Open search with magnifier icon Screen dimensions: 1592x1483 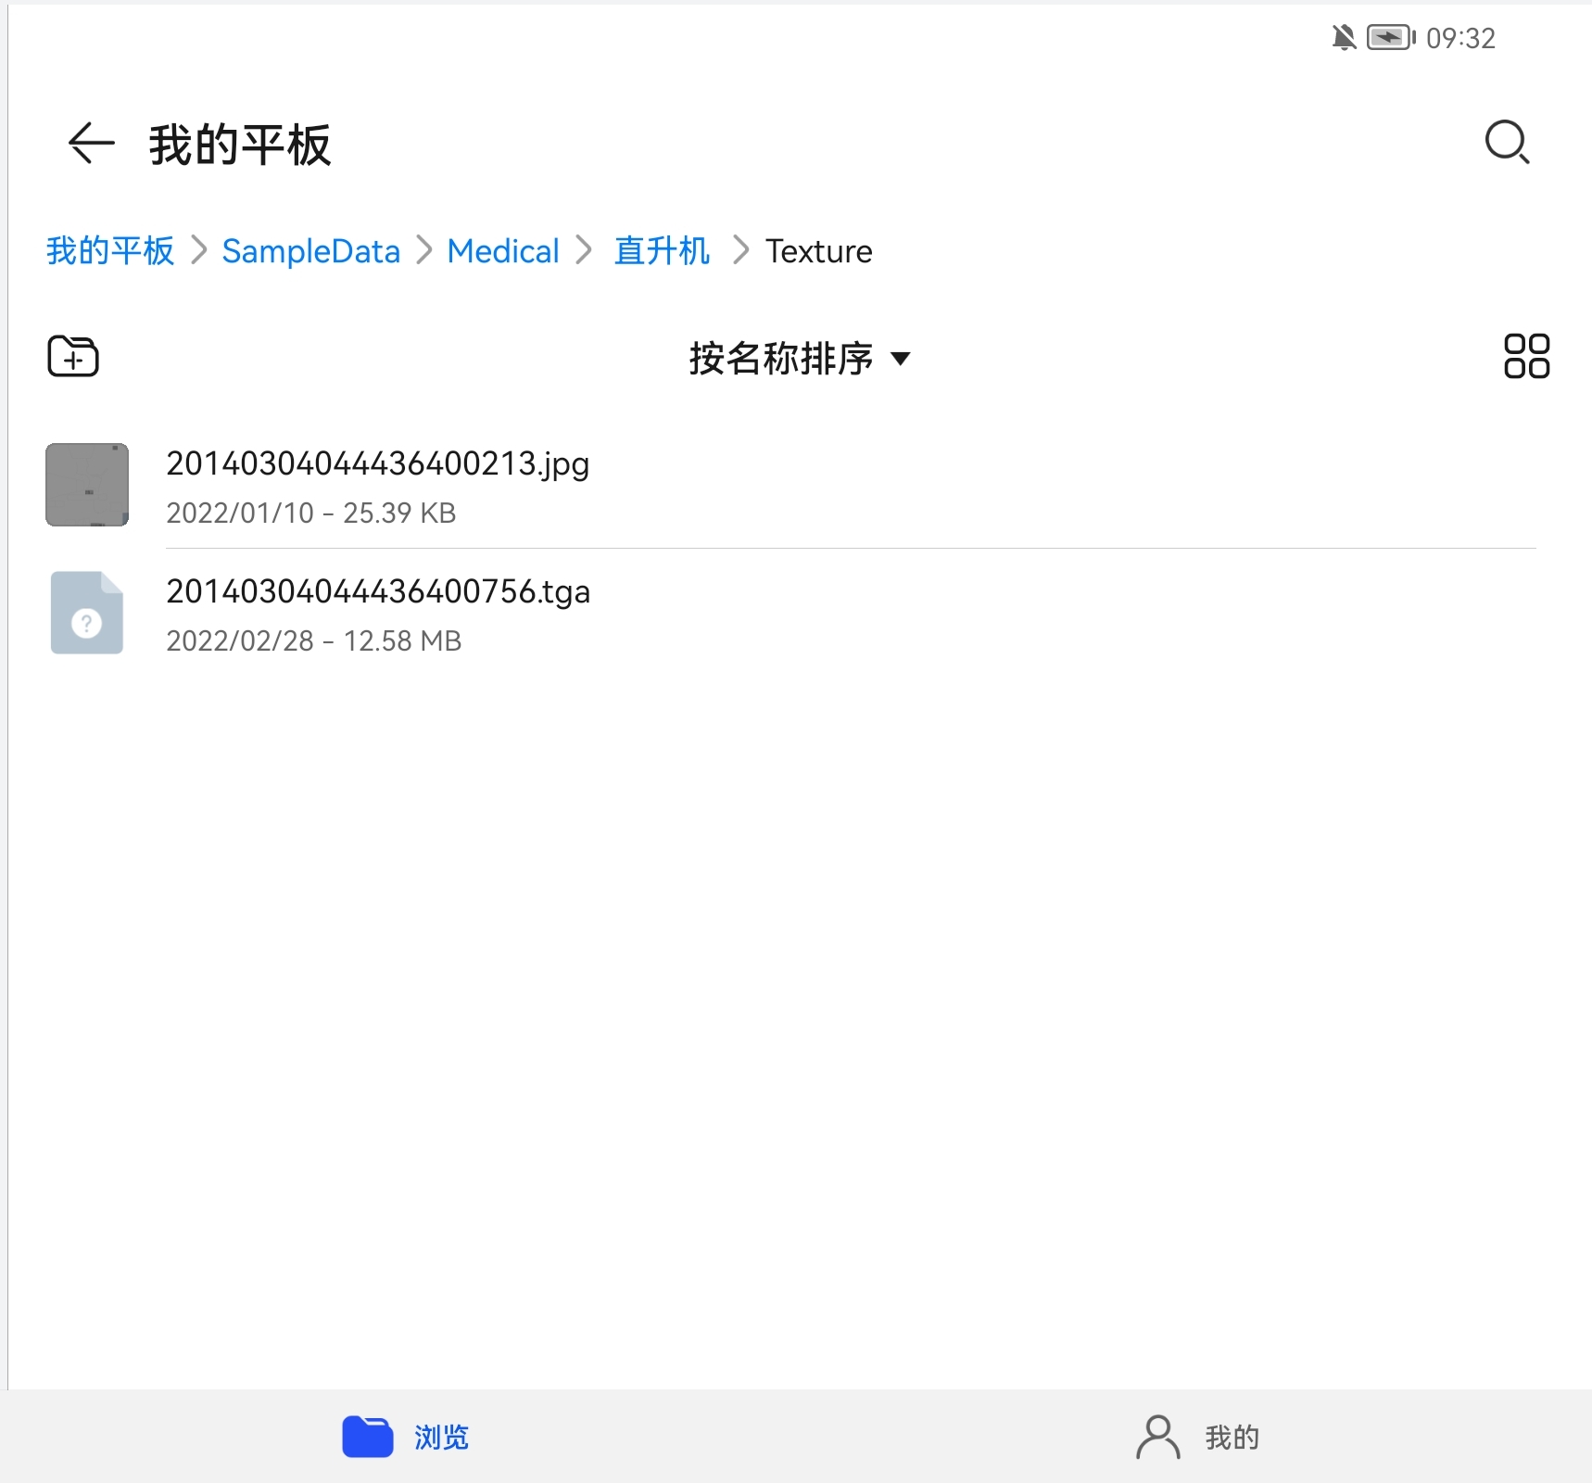pos(1507,143)
